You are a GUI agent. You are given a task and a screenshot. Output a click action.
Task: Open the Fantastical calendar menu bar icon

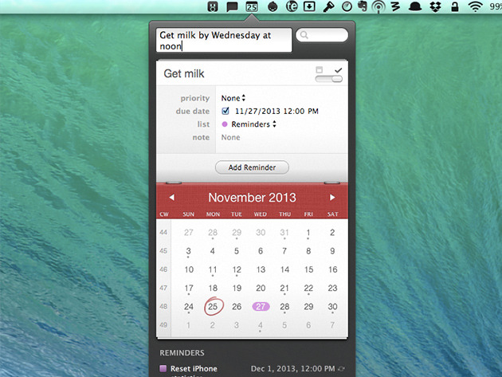pos(252,6)
